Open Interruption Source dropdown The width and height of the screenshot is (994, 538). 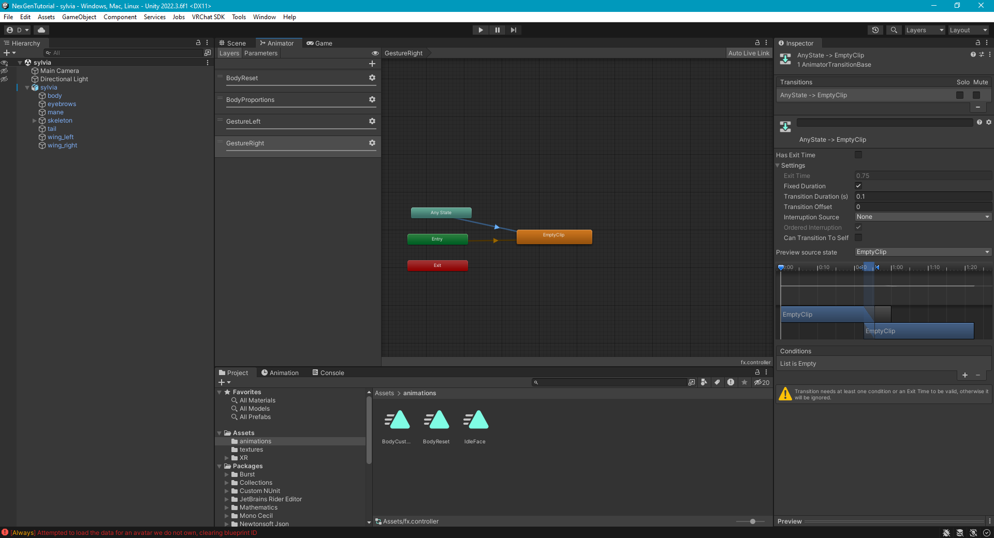[923, 217]
